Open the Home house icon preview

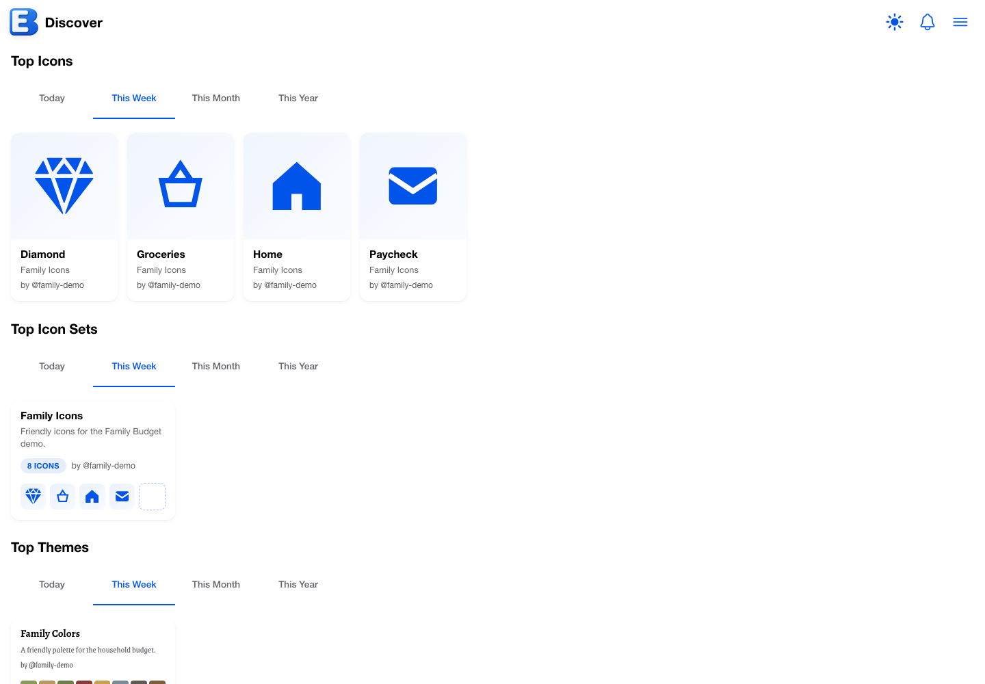click(297, 186)
